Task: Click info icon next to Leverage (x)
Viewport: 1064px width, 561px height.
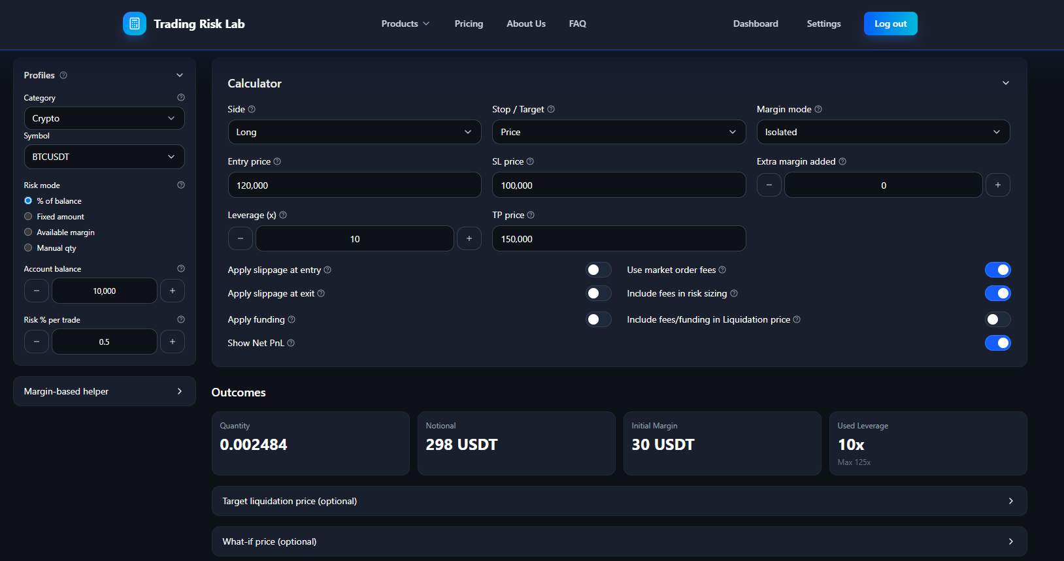Action: (283, 215)
